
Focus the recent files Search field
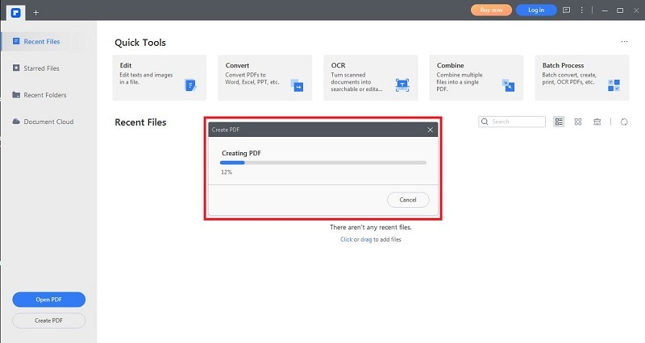pyautogui.click(x=517, y=122)
